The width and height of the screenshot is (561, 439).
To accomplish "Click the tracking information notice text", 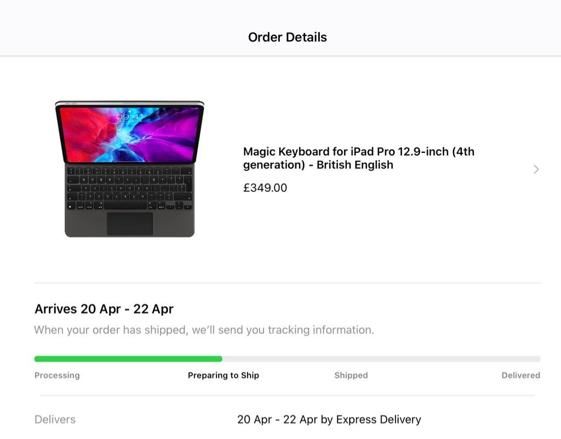I will point(204,330).
